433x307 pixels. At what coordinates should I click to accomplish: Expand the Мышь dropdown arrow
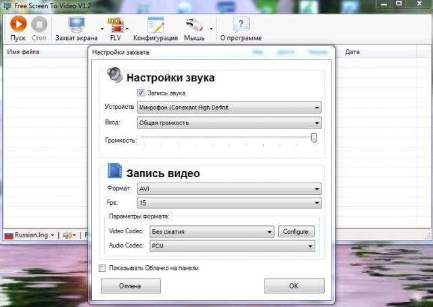211,28
